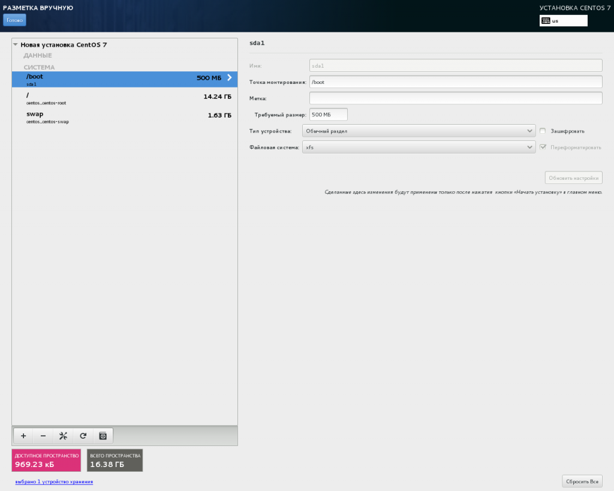The image size is (614, 491).
Task: Enable the Зашифровать checkbox
Action: pos(543,131)
